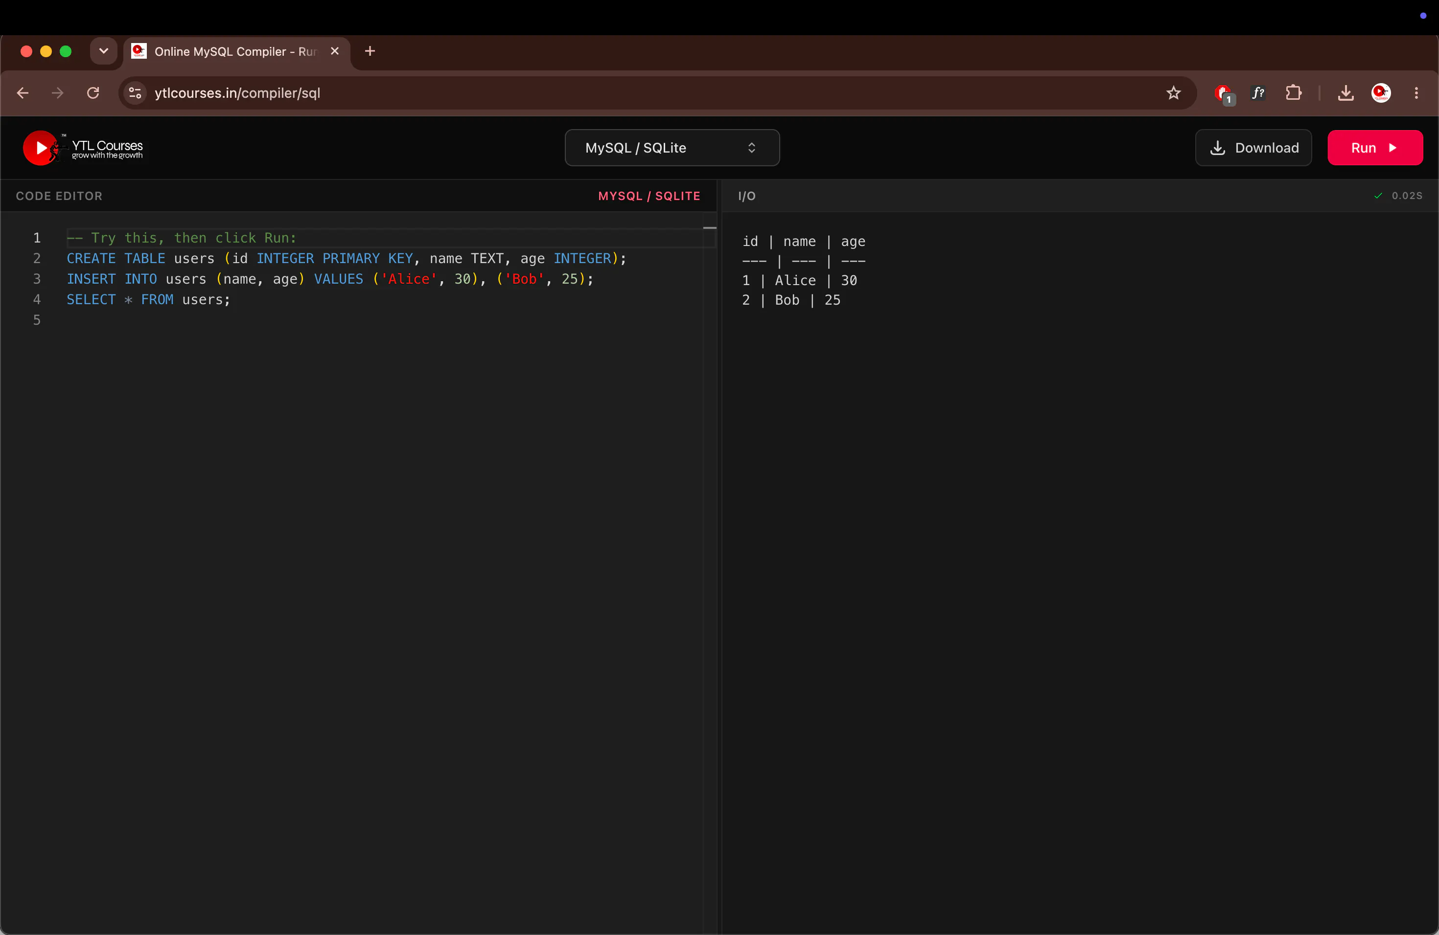The image size is (1439, 935).
Task: Open the Extensions puzzle icon
Action: (1293, 93)
